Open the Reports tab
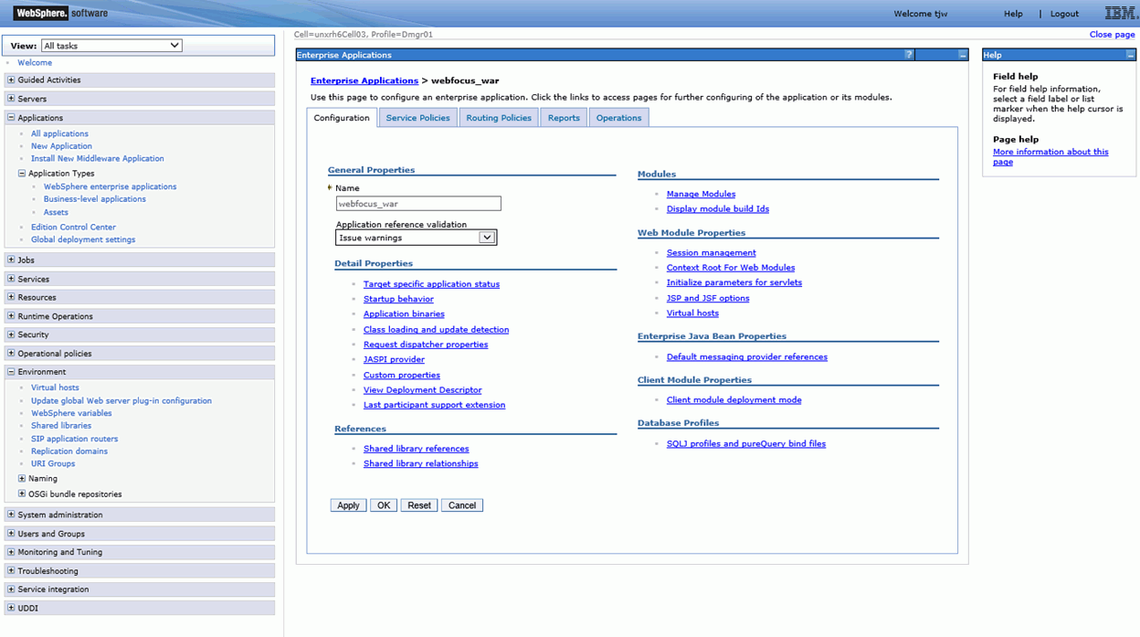1140x637 pixels. (x=564, y=118)
